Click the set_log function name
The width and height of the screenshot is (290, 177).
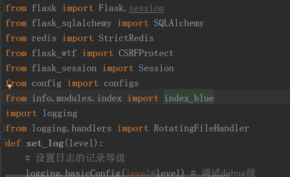45,143
